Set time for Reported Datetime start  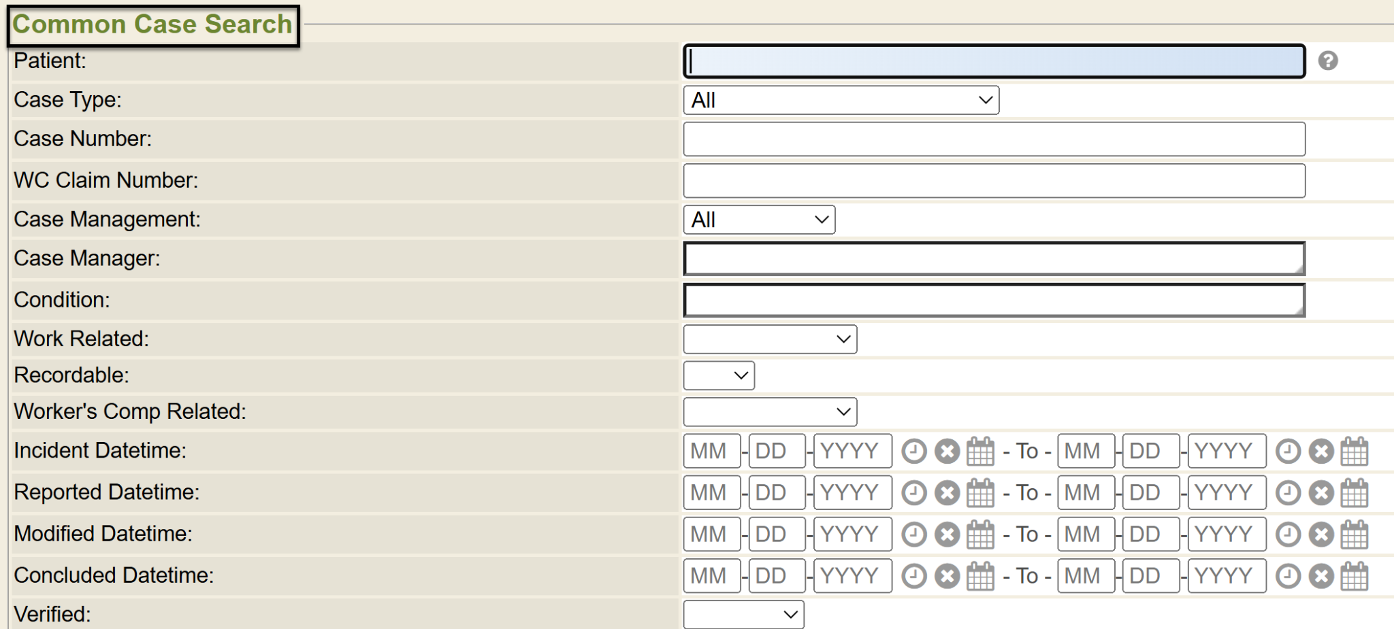(913, 493)
